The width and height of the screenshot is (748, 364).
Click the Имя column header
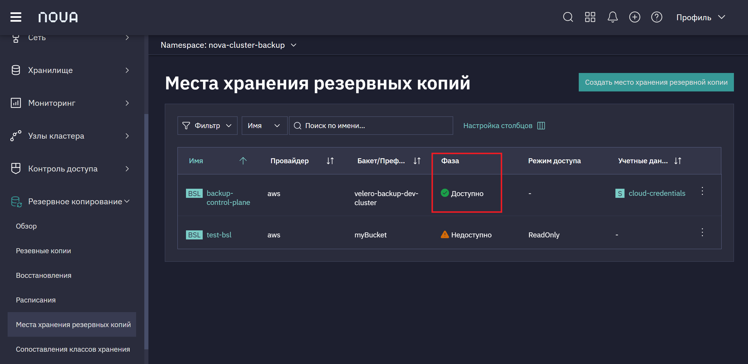point(196,161)
